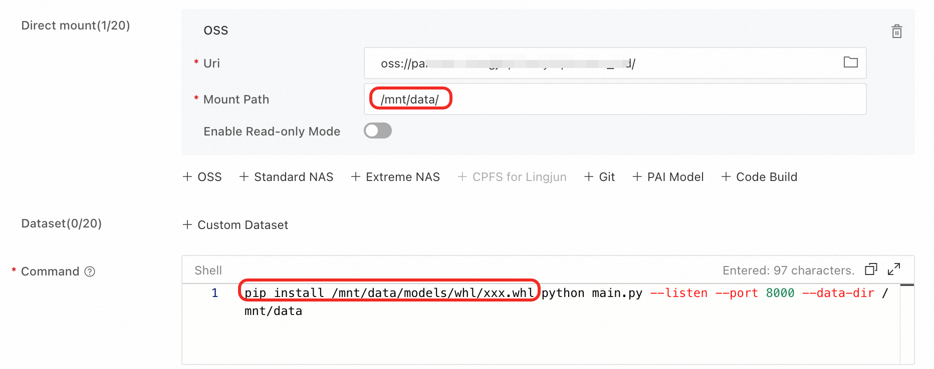Click the Command help question mark icon
The width and height of the screenshot is (934, 369).
pos(90,271)
